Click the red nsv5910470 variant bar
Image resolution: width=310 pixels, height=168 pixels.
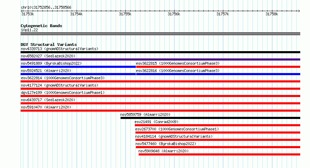160,111
